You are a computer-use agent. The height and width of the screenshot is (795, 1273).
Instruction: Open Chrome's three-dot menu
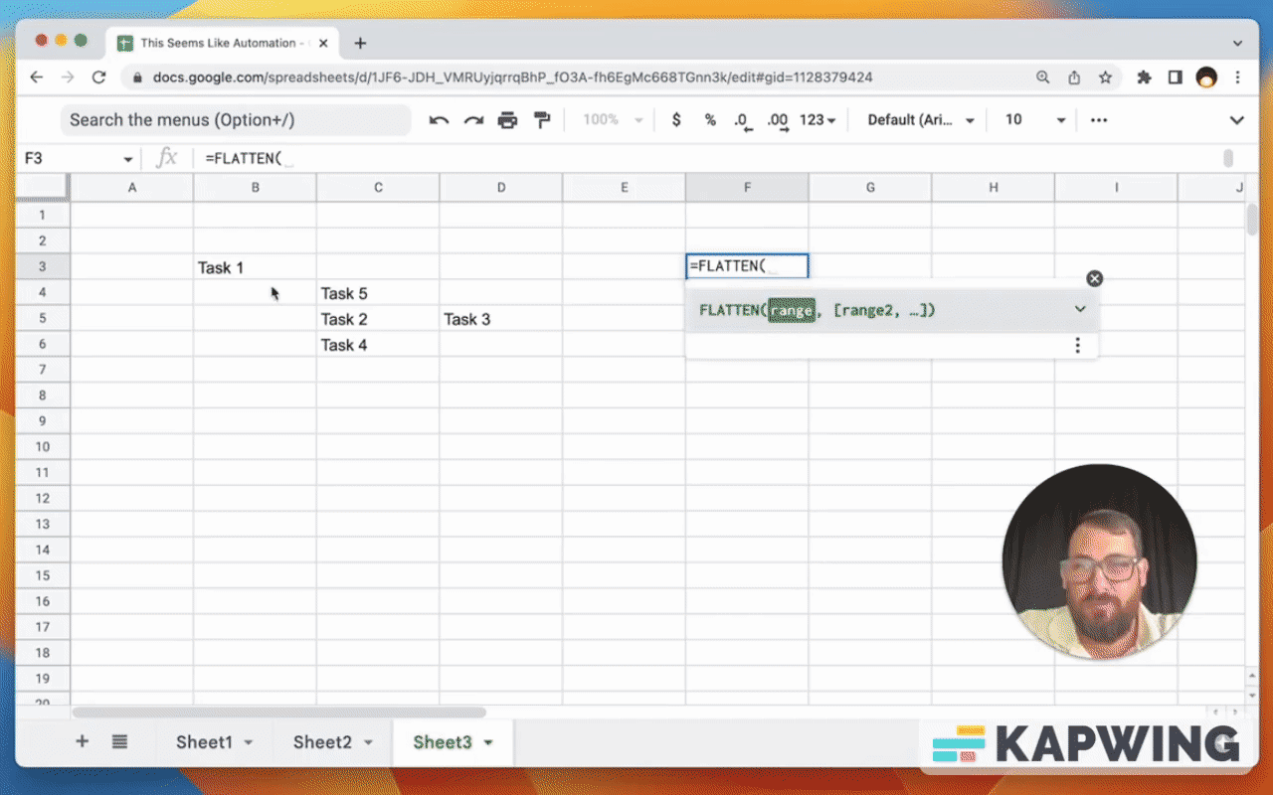(x=1238, y=77)
